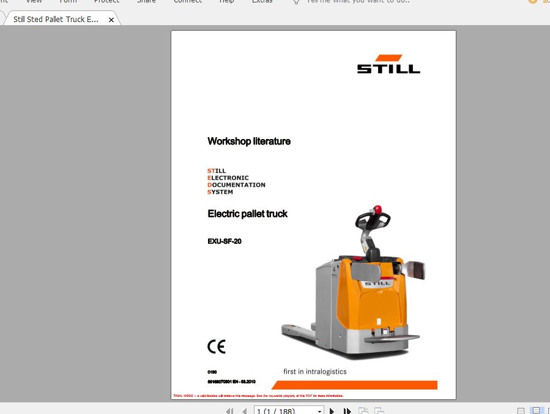Screen dimensions: 550x414
Task: Click the next view navigation icon
Action: tap(379, 411)
